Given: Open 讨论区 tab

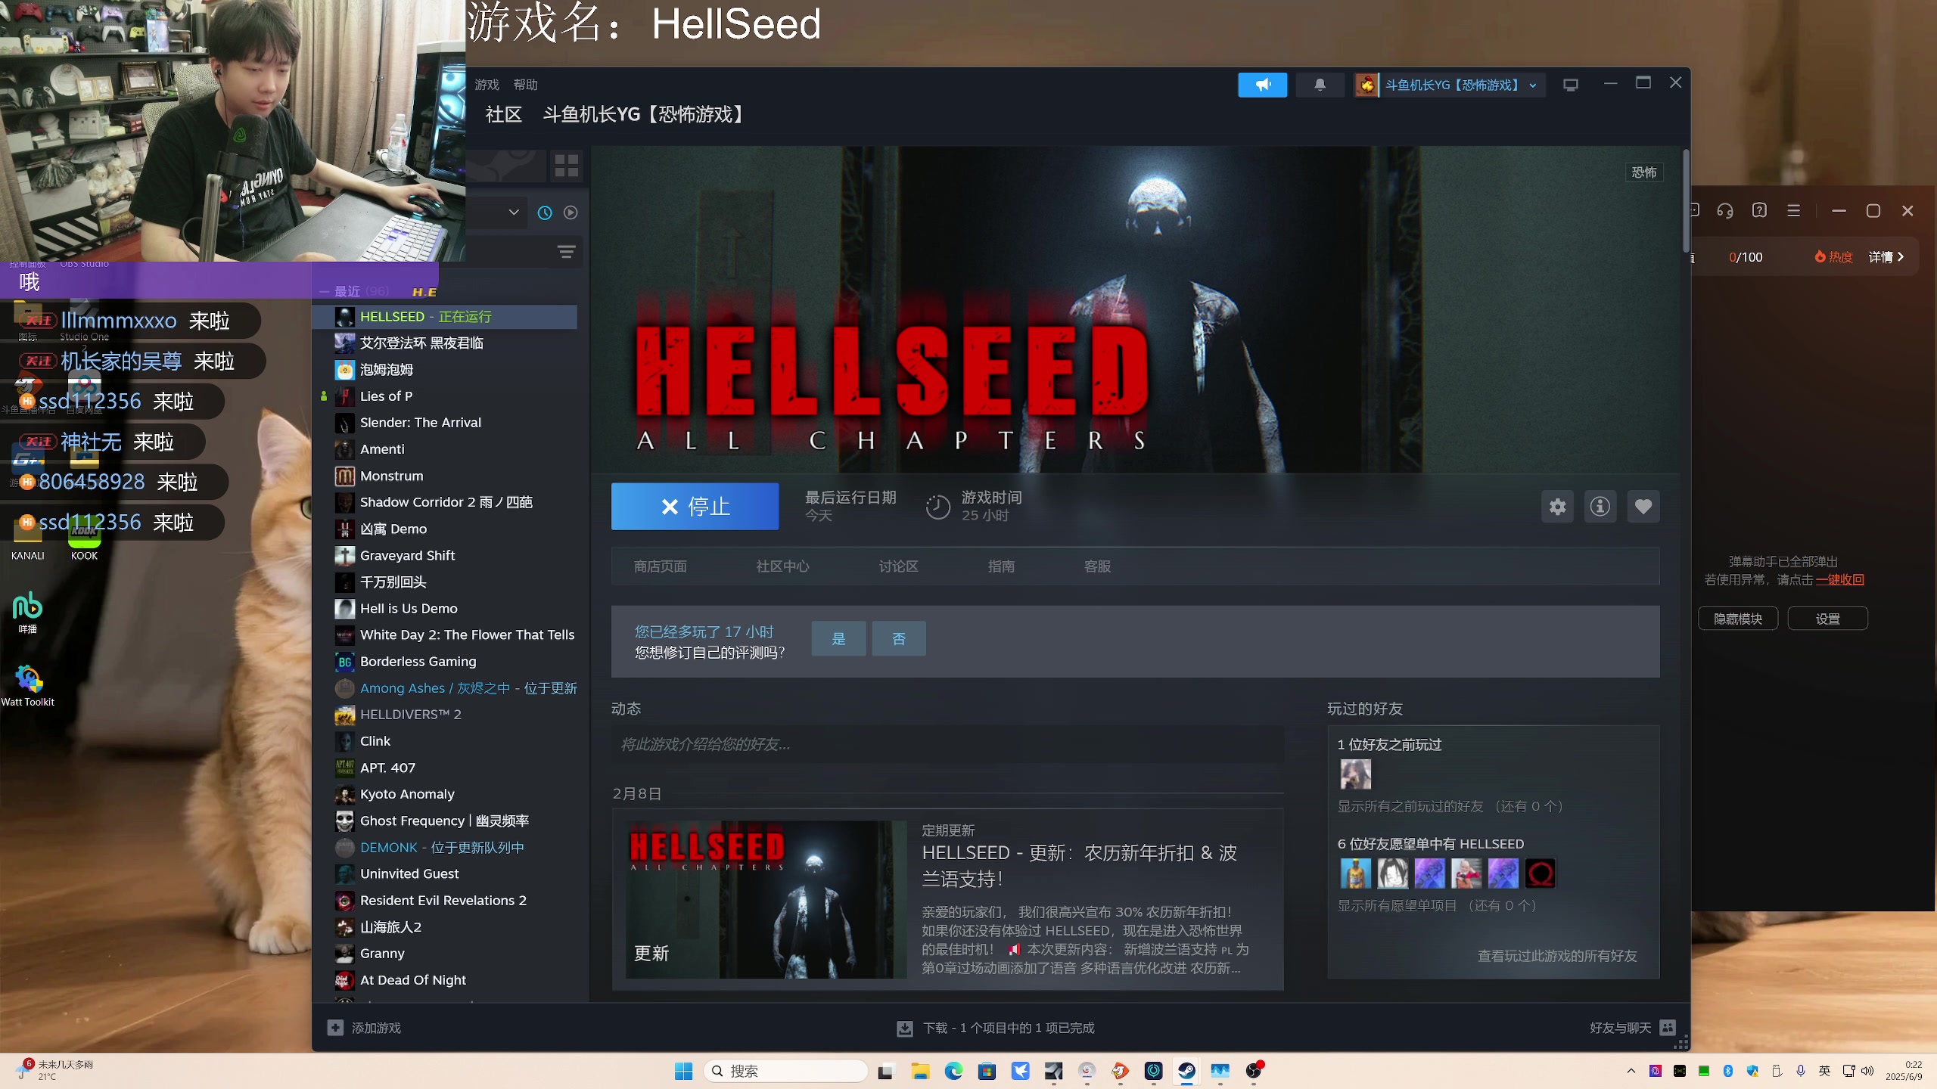Looking at the screenshot, I should [898, 566].
